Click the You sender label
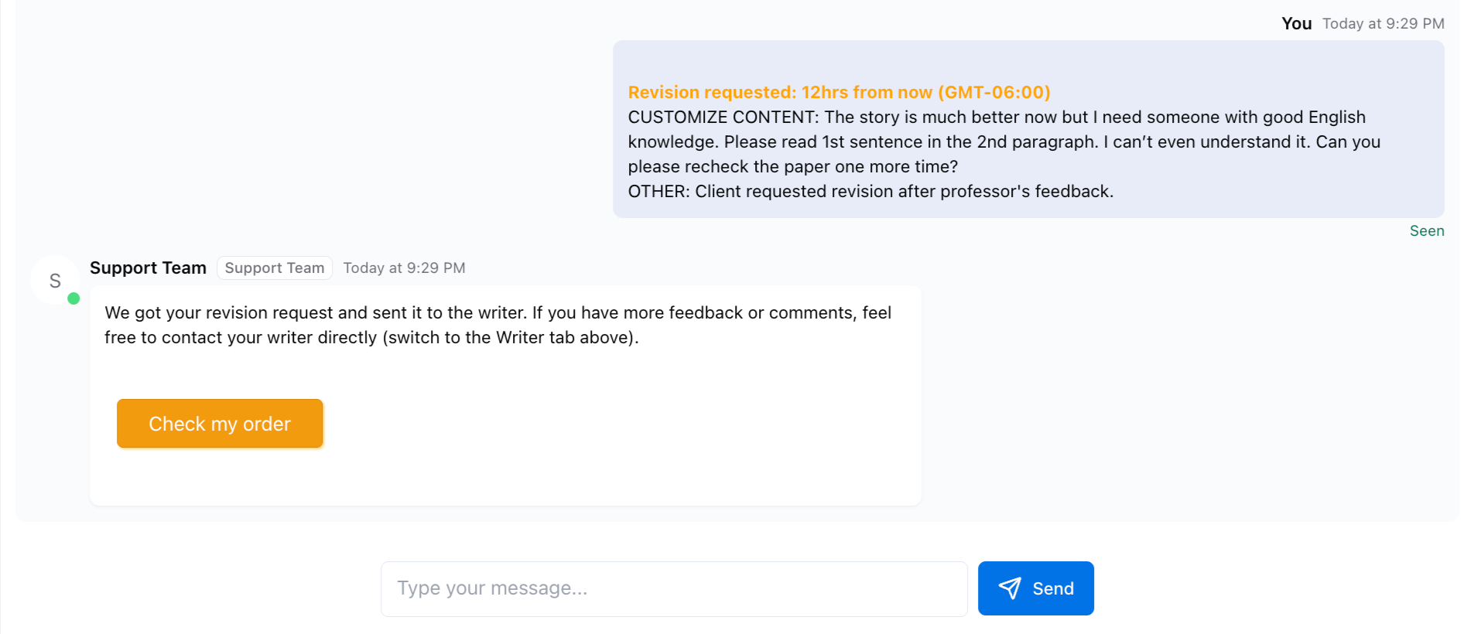The image size is (1474, 634). click(1296, 24)
